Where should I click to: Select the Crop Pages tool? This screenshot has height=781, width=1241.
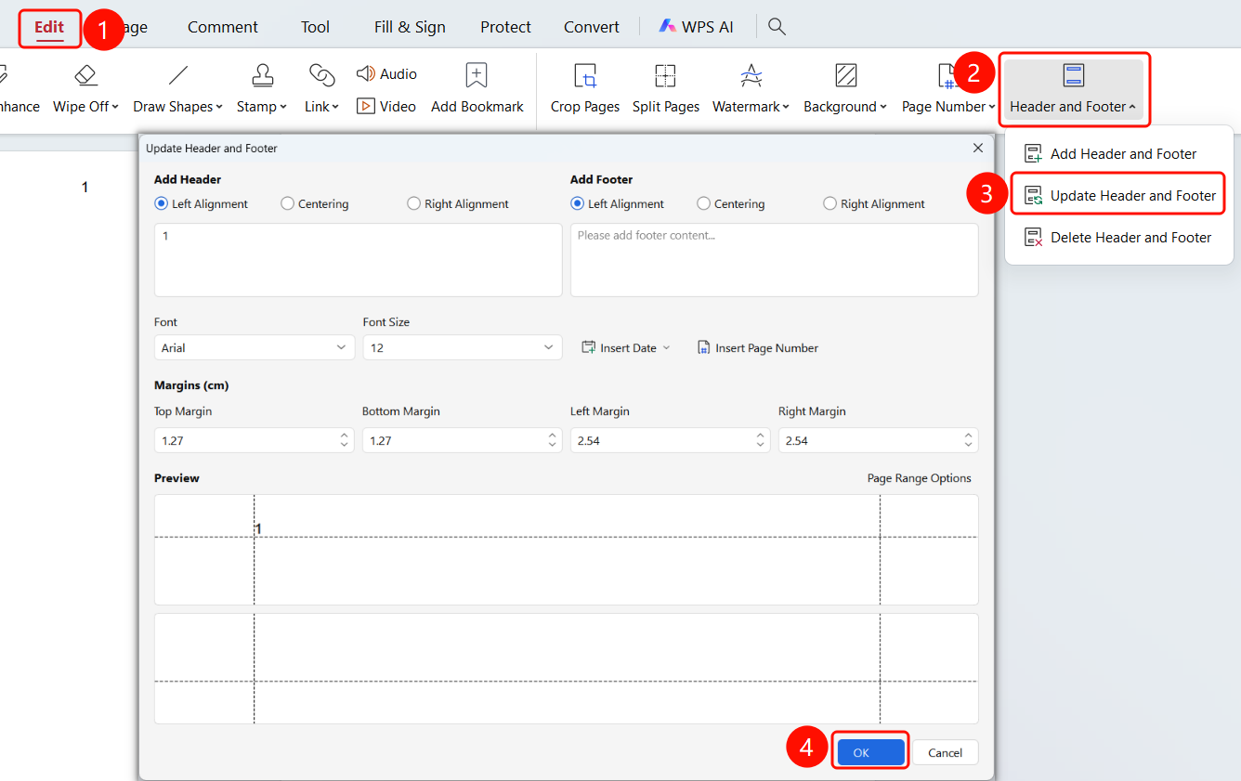coord(584,89)
